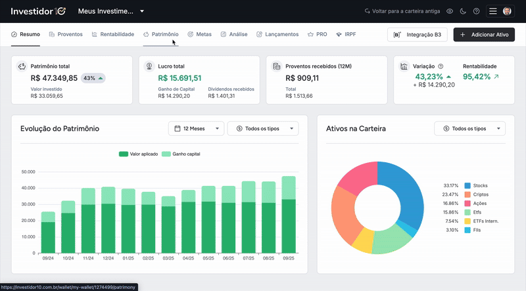526x291 pixels.
Task: Toggle the eye icon to hide values
Action: coord(450,11)
